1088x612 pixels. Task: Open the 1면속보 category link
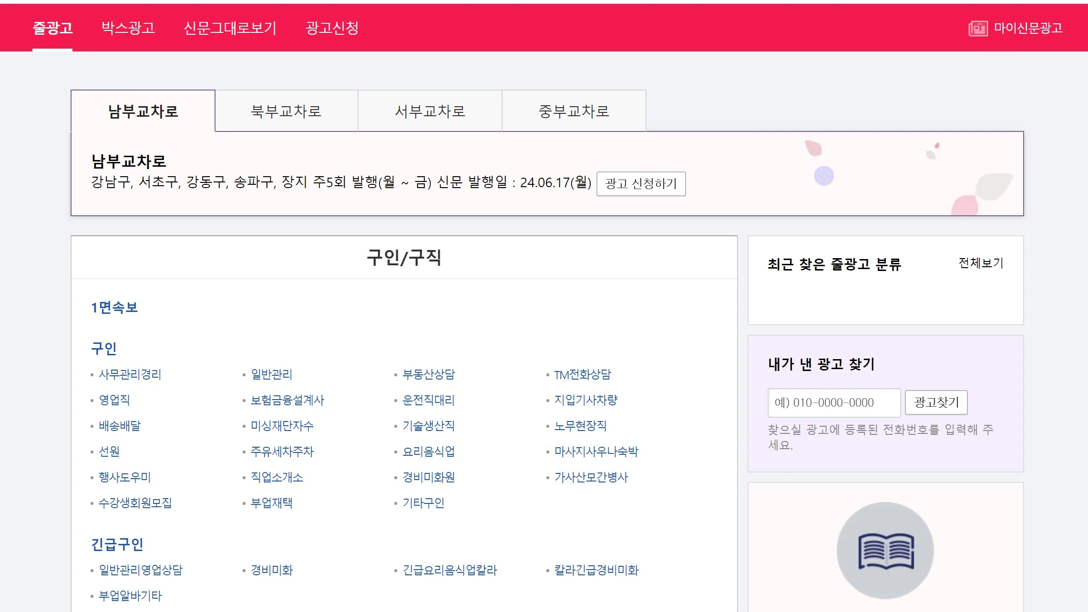(x=114, y=308)
